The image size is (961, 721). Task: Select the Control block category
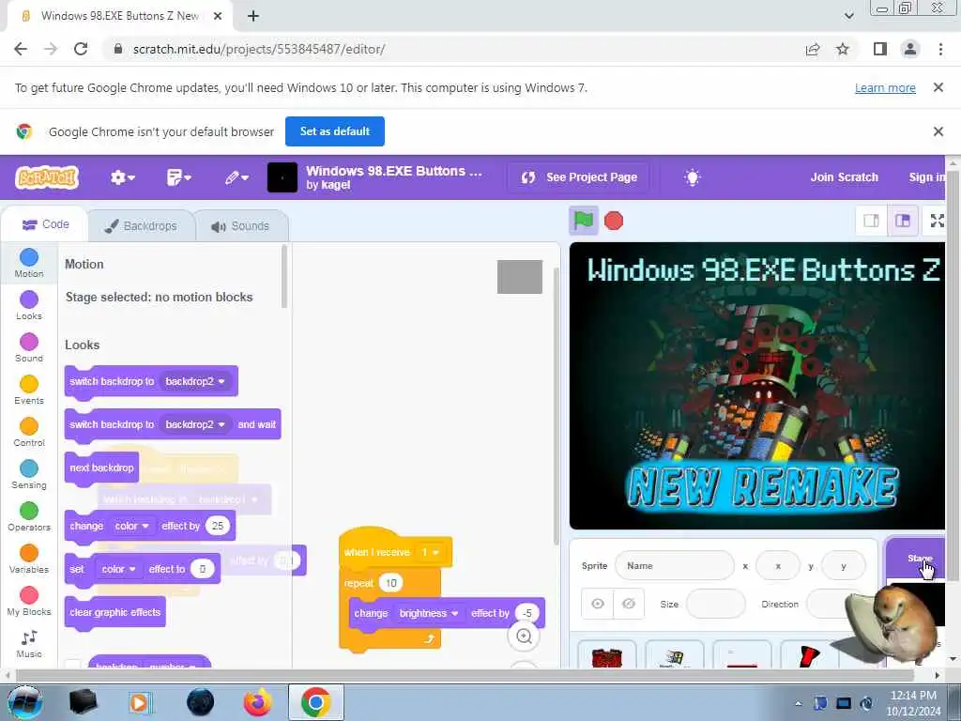pyautogui.click(x=29, y=432)
